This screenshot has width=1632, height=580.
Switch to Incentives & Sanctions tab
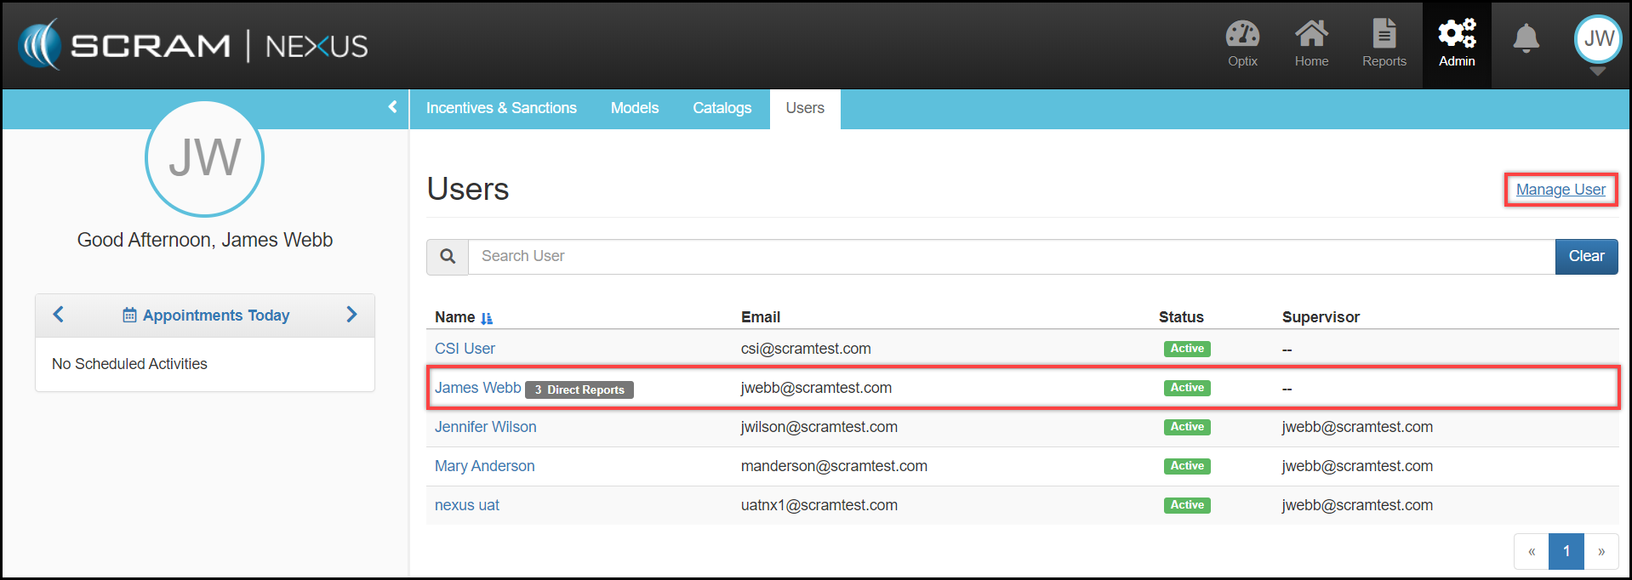pyautogui.click(x=501, y=109)
